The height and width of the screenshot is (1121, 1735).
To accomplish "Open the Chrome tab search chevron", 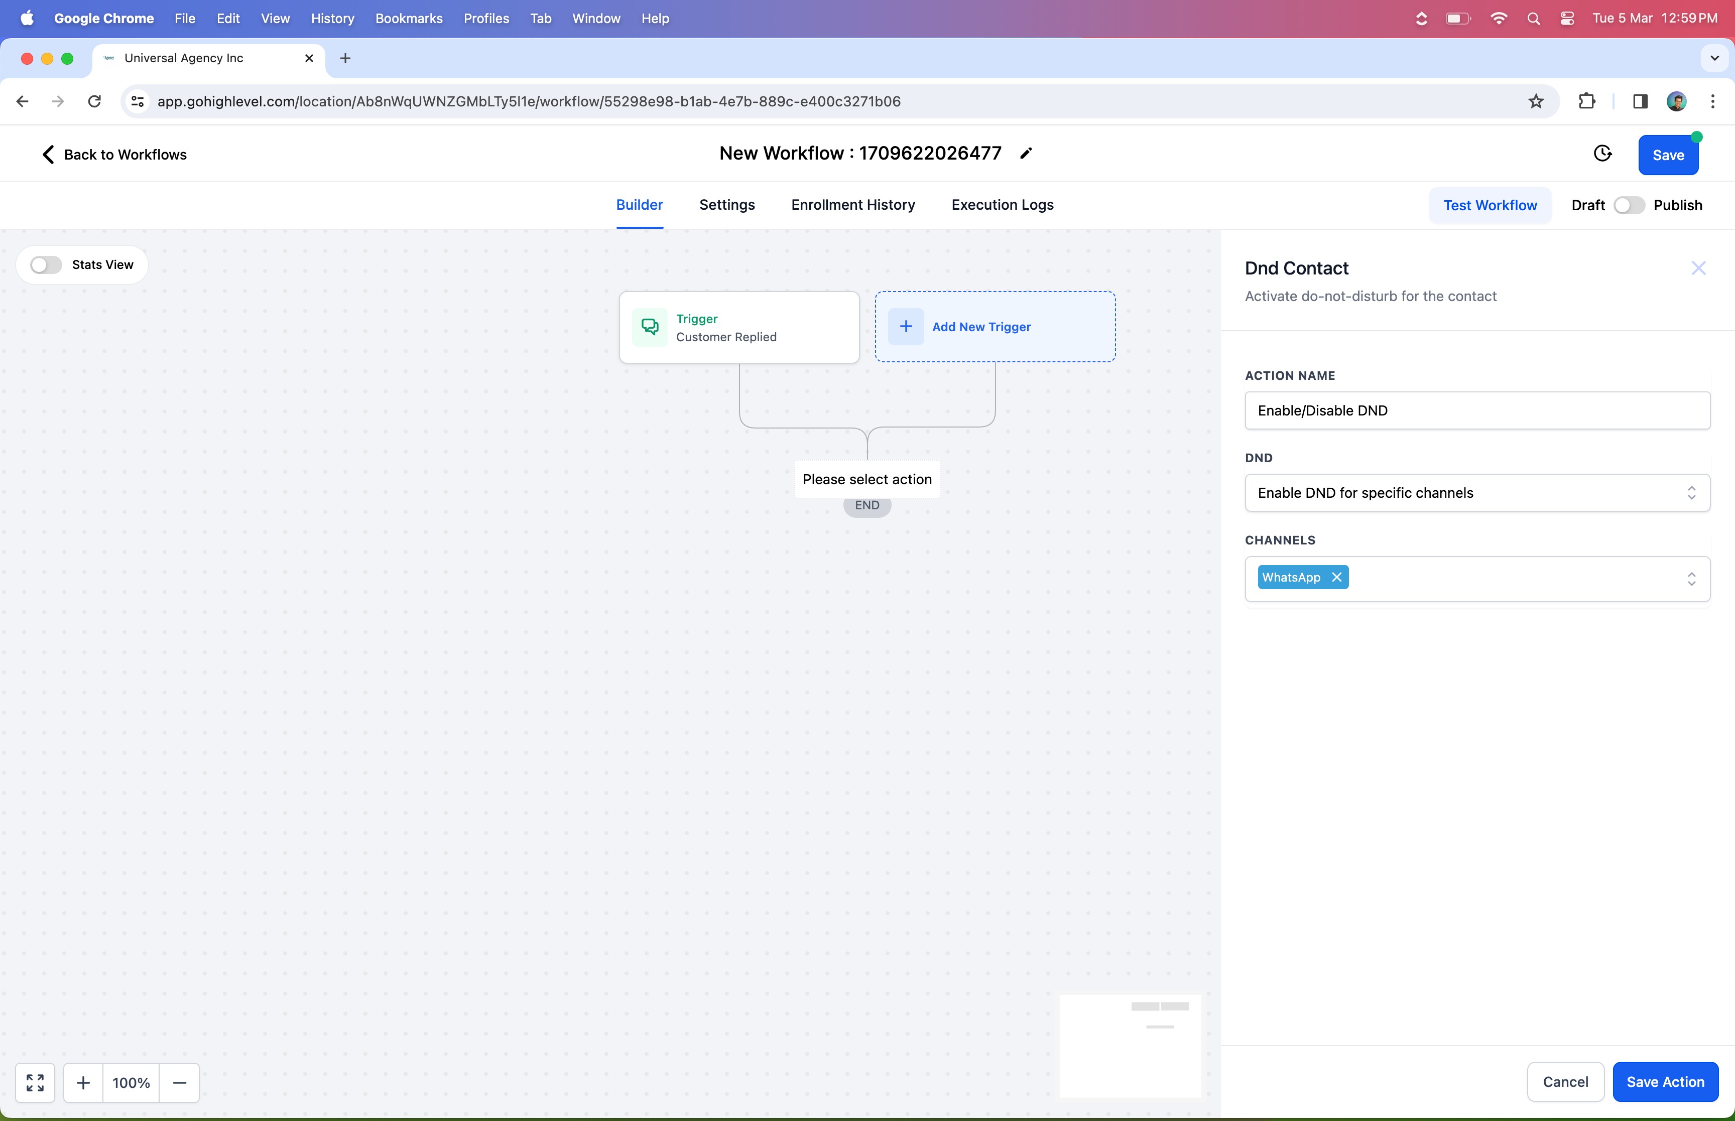I will coord(1714,58).
